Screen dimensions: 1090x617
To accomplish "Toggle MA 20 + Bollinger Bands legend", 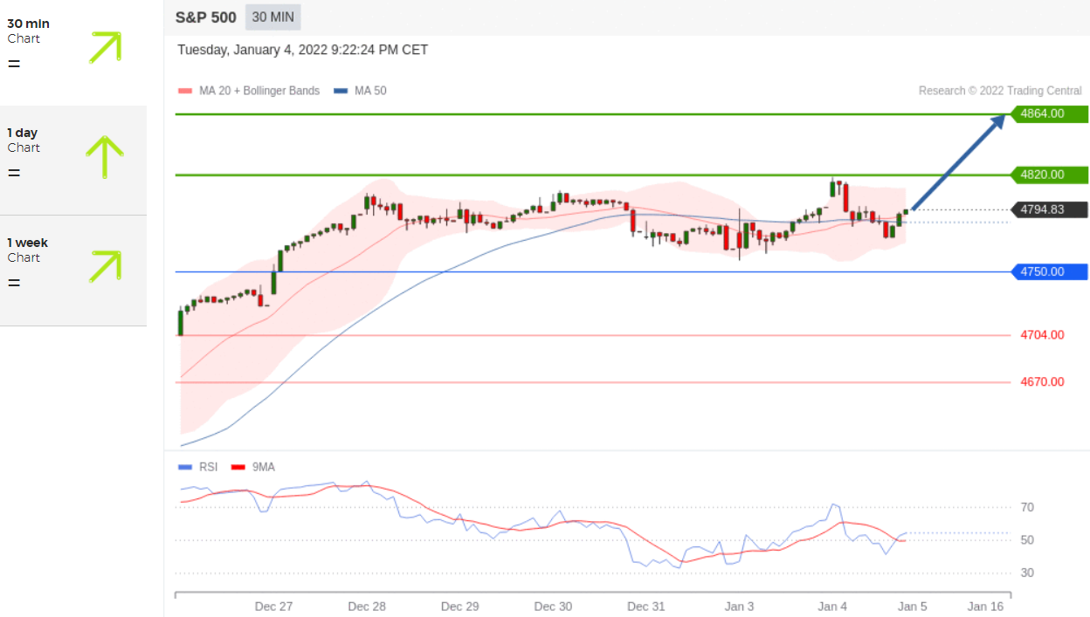I will (249, 91).
